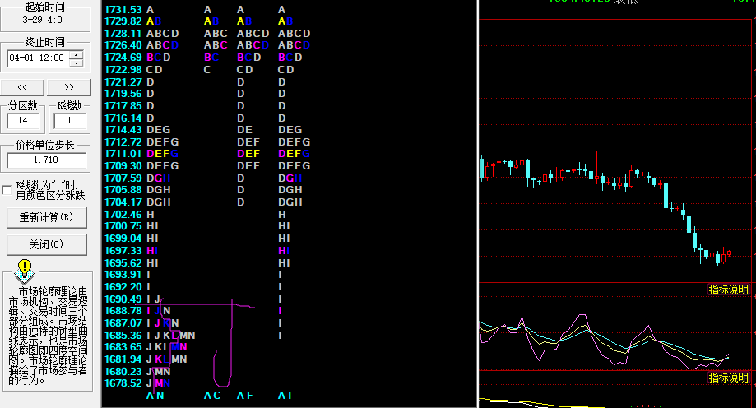This screenshot has height=408, width=756.
Task: Click price level 1729.82
Action: click(x=123, y=21)
